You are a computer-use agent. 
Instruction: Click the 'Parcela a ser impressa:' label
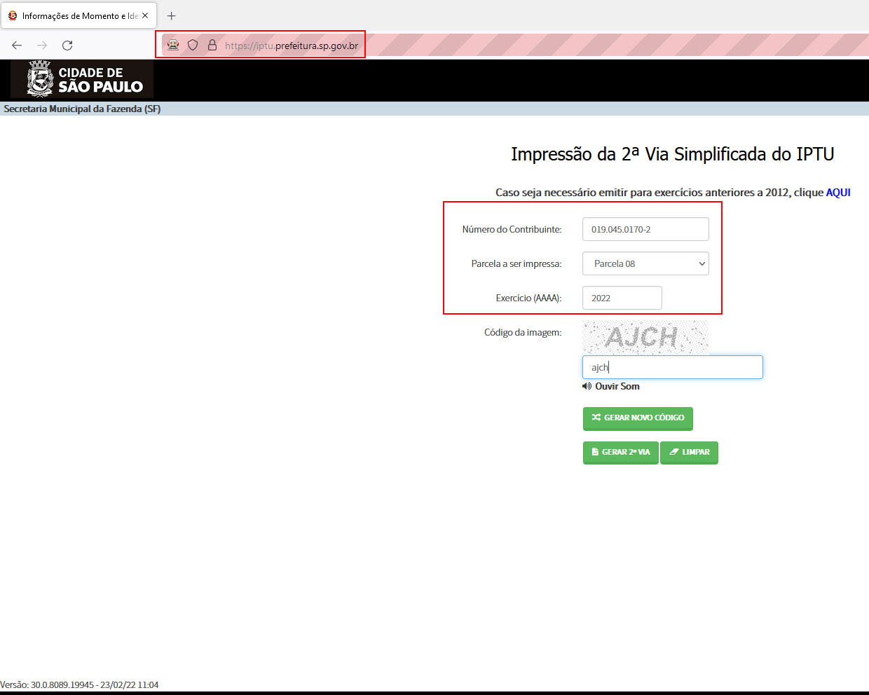click(x=516, y=263)
